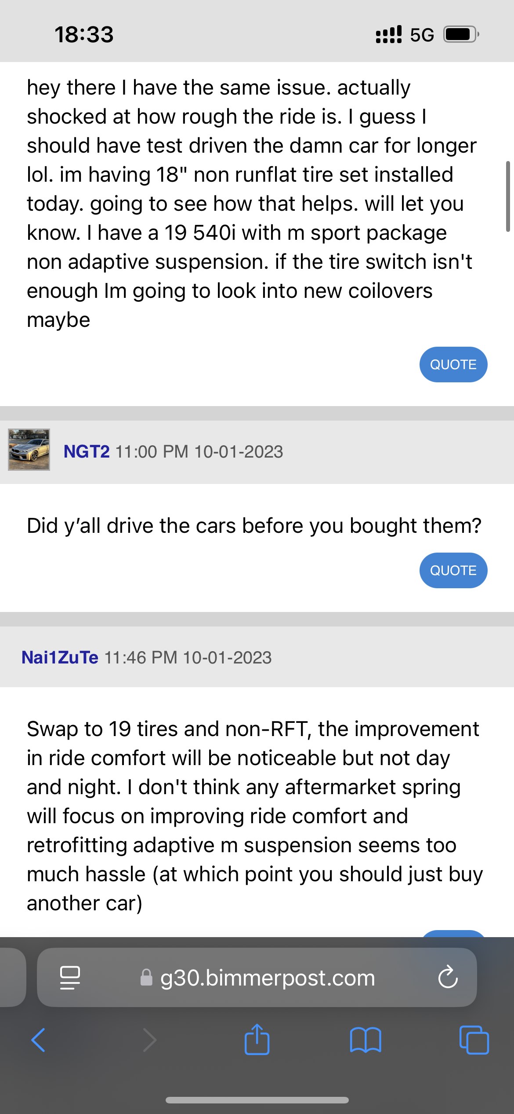Viewport: 514px width, 1114px height.
Task: Tap the page scrollbar indicator
Action: pyautogui.click(x=508, y=196)
